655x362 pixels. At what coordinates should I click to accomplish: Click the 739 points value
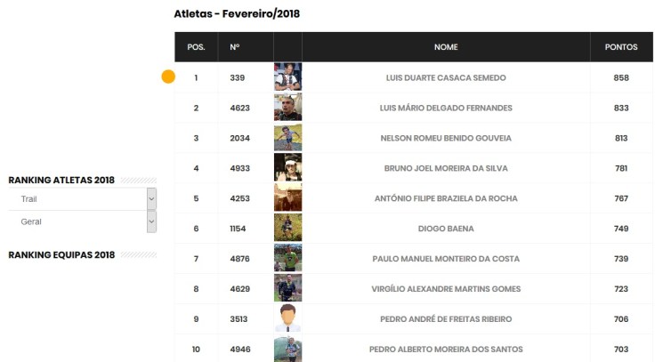[x=621, y=259]
